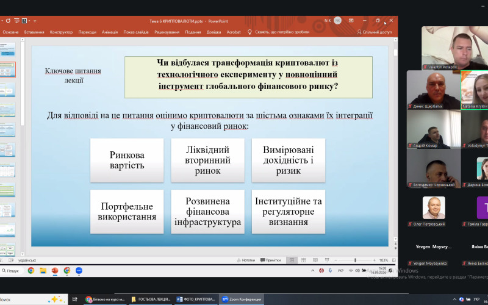Select the slide thumbnail with green bars
Screen dimensions: 488x305
pyautogui.click(x=7, y=190)
